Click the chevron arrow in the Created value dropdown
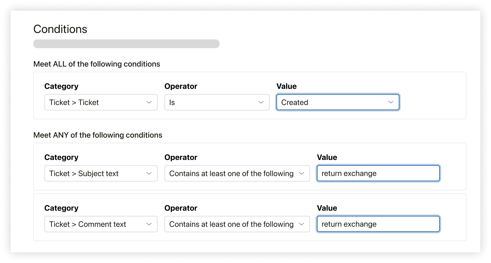Screen dimensions: 491x263 [391, 102]
